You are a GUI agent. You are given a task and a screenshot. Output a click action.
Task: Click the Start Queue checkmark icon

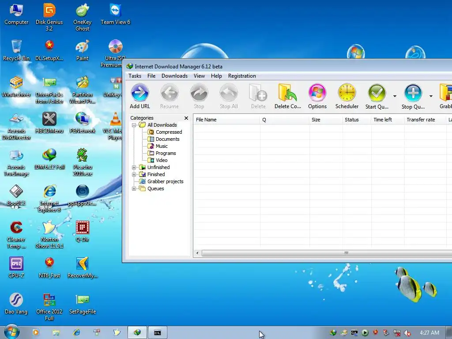377,93
